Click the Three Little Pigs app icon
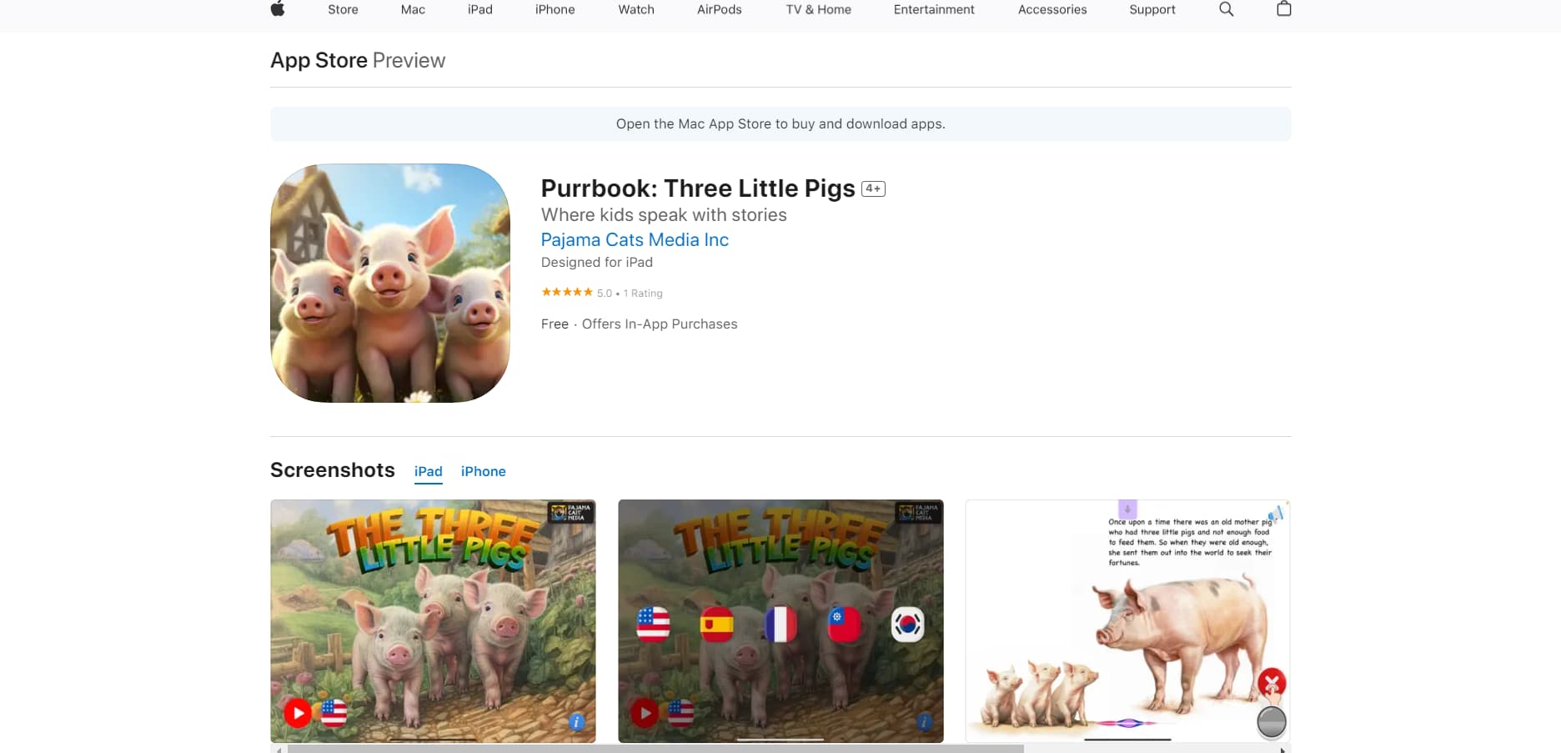Image resolution: width=1561 pixels, height=753 pixels. 390,284
